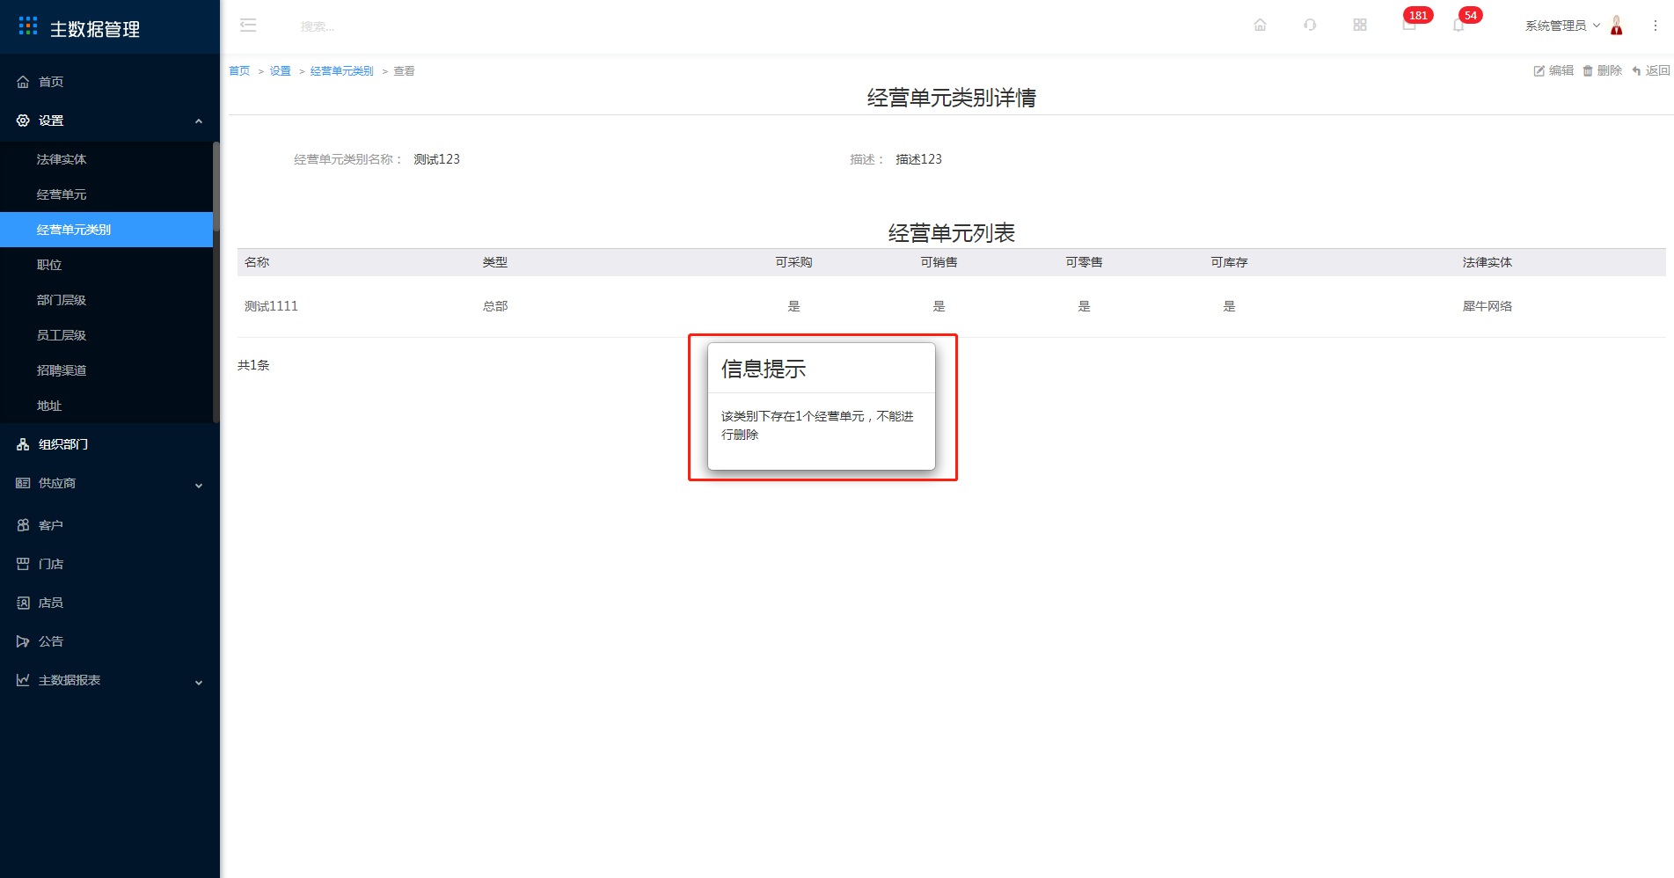
Task: Toggle the sidebar collapse hamburger icon
Action: [x=248, y=26]
